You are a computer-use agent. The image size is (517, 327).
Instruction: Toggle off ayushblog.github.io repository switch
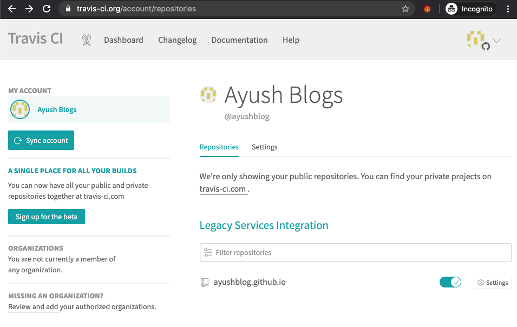(450, 282)
